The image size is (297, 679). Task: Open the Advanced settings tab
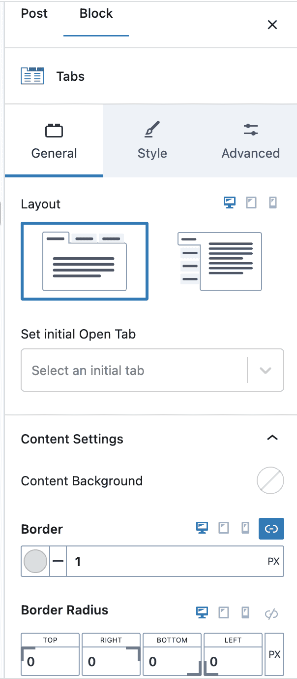click(x=250, y=140)
